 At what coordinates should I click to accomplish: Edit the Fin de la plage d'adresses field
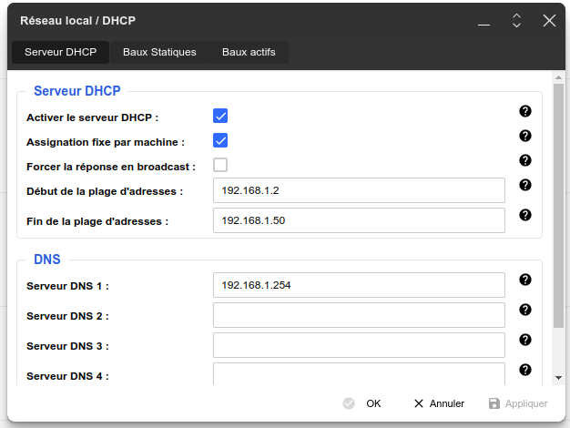(x=359, y=220)
